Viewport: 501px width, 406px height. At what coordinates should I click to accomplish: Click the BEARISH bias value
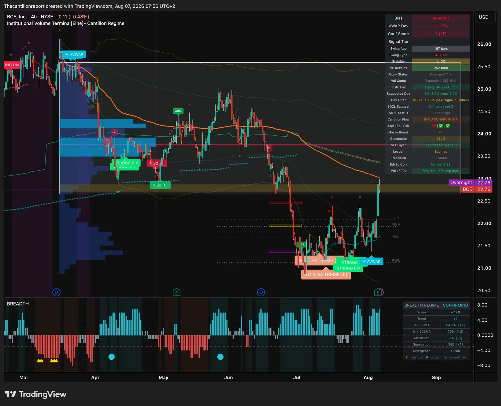click(x=441, y=18)
